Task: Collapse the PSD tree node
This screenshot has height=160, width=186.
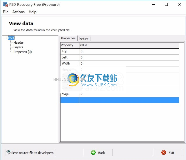Action: [x=5, y=38]
